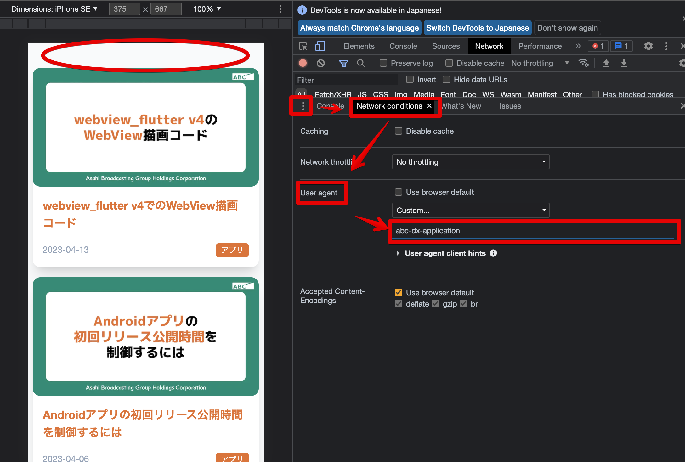Screen dimensions: 685x462
Task: Toggle the network filter funnel icon
Action: [343, 63]
